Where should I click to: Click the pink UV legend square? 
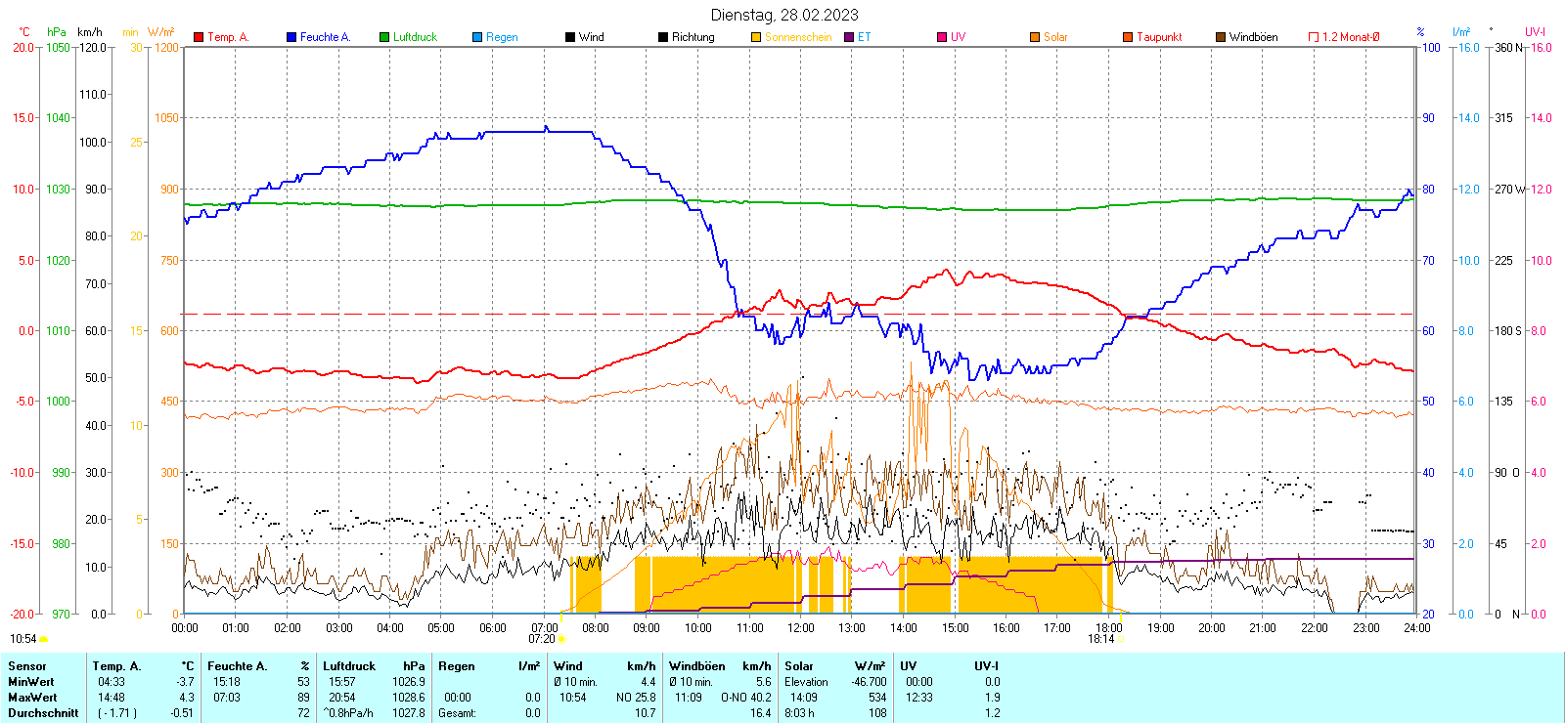click(942, 37)
